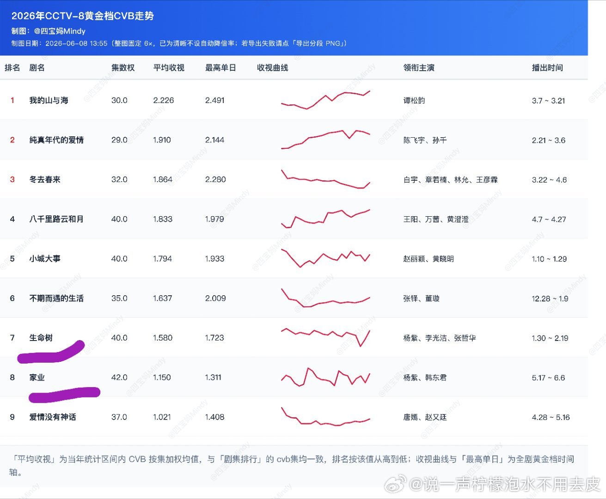Click the 领衔主演 column header
Viewport: 606px width, 499px height.
point(419,67)
